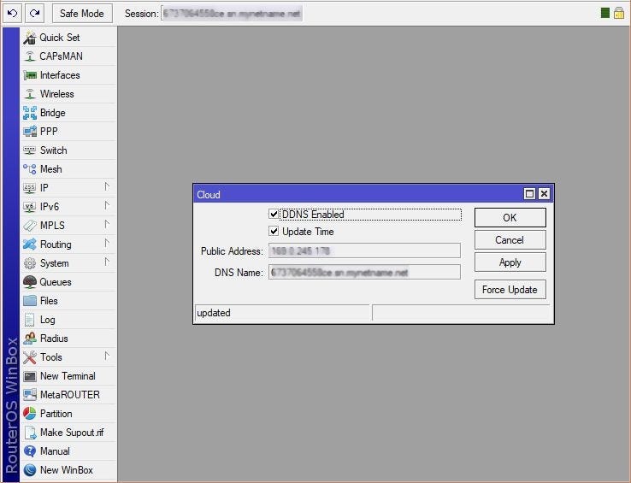This screenshot has width=631, height=483.
Task: Click the Make Supout.rif file icon
Action: coord(31,433)
